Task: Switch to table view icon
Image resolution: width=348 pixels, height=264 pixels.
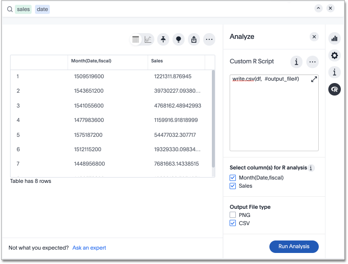Action: 136,40
